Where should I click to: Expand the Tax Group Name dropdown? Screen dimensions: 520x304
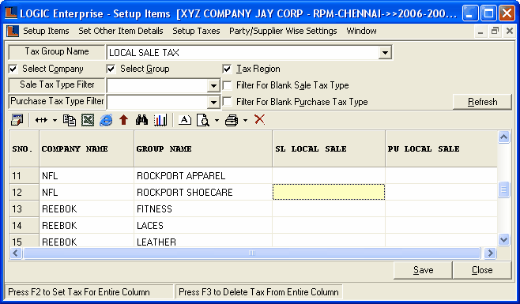pos(385,52)
